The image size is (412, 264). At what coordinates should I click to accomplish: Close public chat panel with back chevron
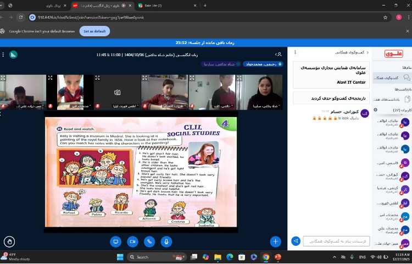pos(368,53)
